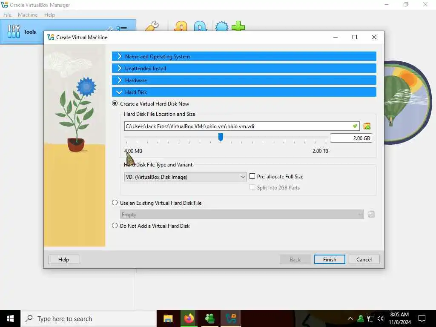Viewport: 436px width, 327px height.
Task: Click Finish to create the VM
Action: (x=330, y=259)
